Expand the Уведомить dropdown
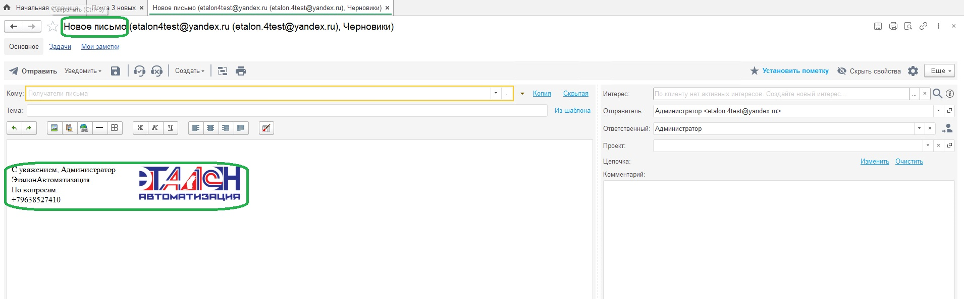The image size is (964, 299). click(x=83, y=71)
